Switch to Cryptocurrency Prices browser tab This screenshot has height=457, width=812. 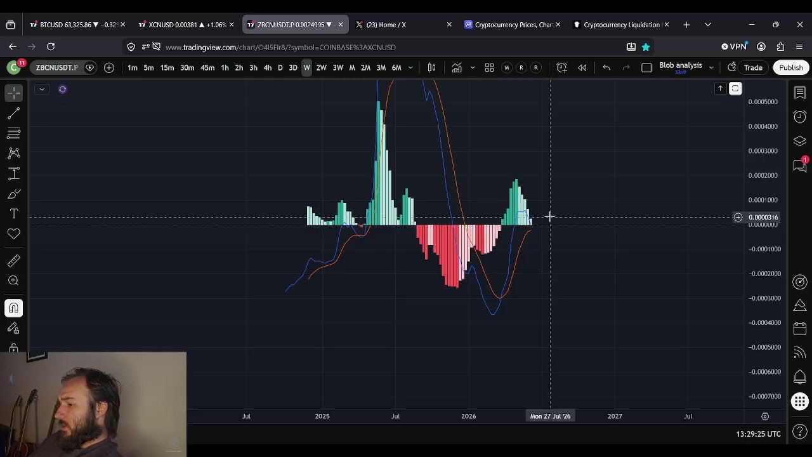(513, 25)
